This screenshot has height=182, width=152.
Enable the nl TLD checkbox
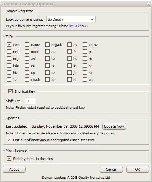coord(69,80)
